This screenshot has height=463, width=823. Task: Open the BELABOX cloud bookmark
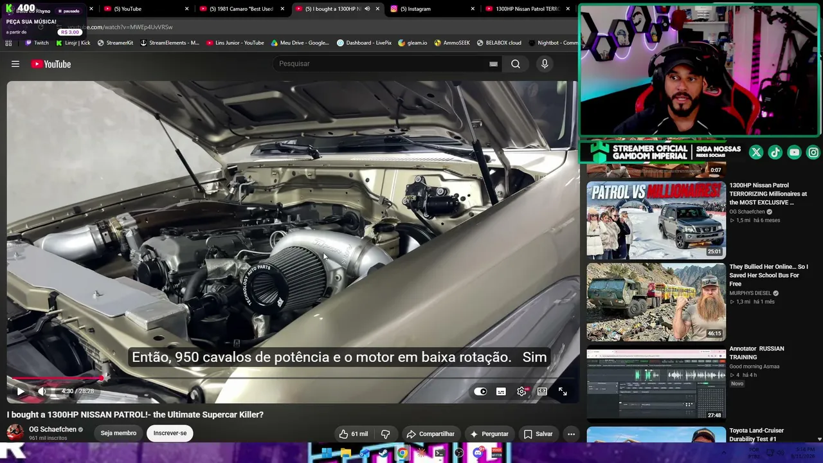pos(499,43)
